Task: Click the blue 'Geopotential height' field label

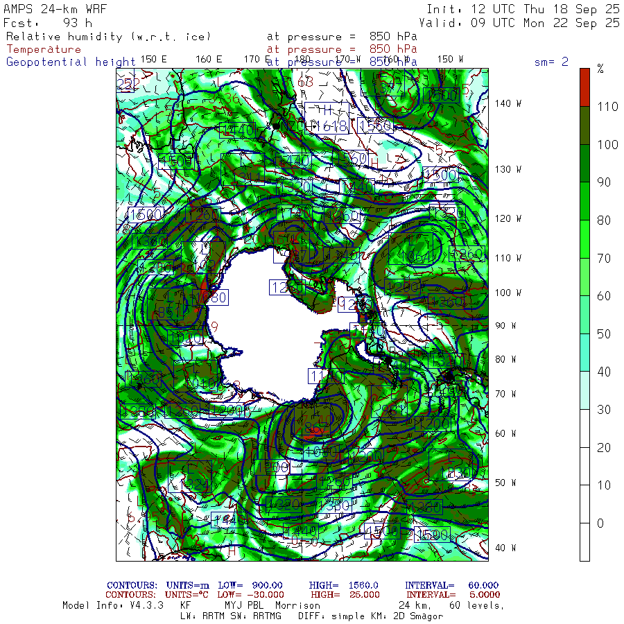Action: tap(71, 62)
